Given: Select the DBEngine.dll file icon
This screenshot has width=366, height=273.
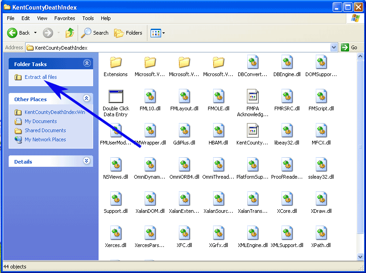Looking at the screenshot, I should coord(287,62).
